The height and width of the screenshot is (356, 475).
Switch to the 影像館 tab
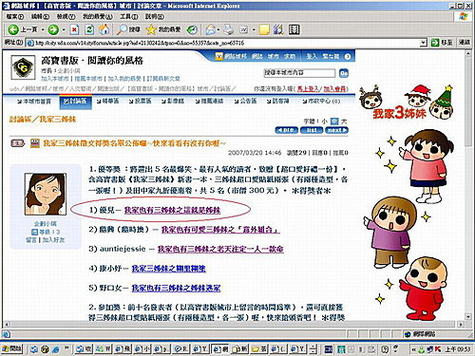point(173,102)
